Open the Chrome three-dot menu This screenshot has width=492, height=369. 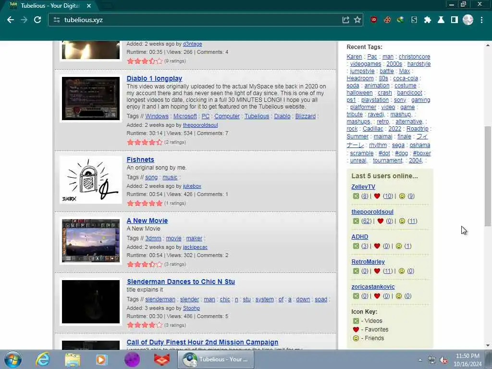click(481, 20)
